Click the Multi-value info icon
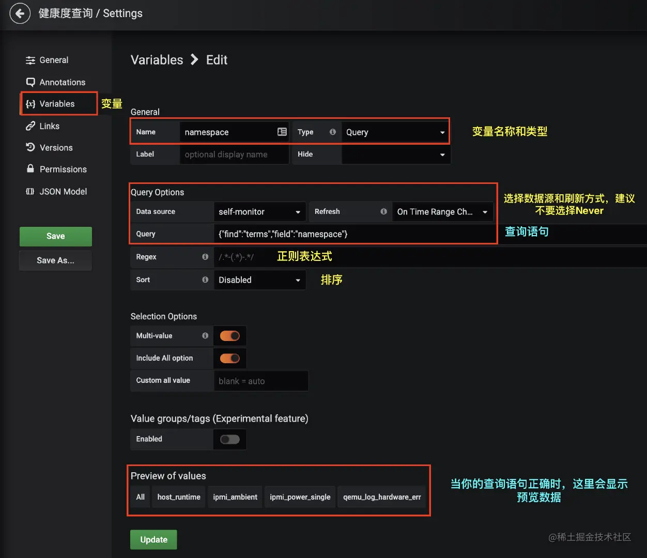Viewport: 647px width, 558px height. point(205,336)
